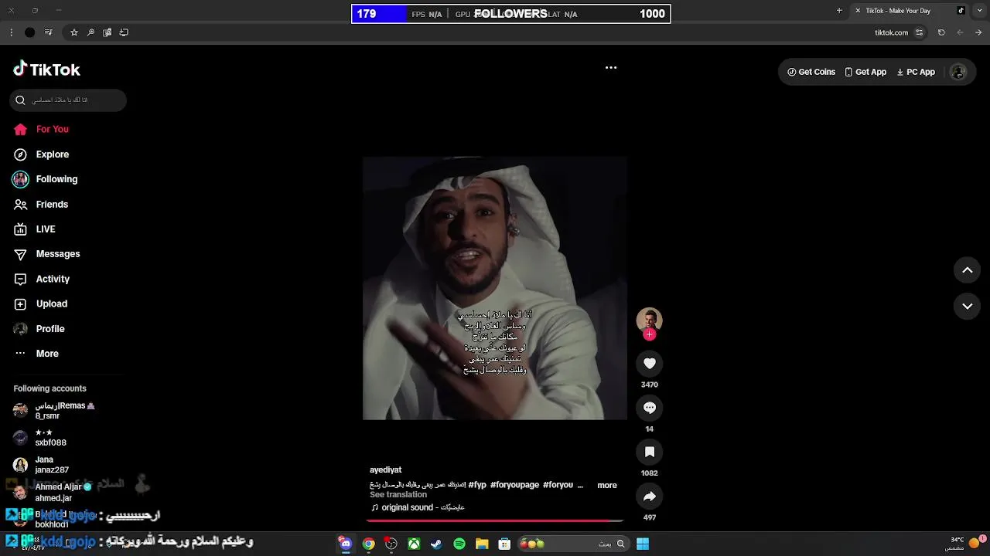Click the translate page icon in address bar
This screenshot has height=556, width=990.
107,32
